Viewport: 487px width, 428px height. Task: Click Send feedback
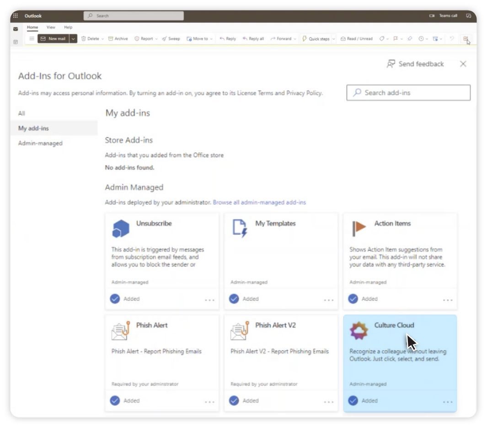tap(415, 64)
